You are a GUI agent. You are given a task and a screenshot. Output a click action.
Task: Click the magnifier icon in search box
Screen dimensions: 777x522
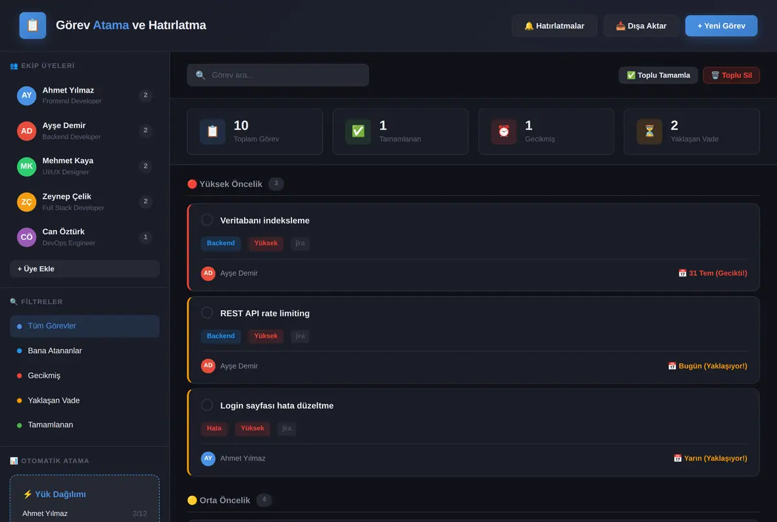click(x=201, y=75)
